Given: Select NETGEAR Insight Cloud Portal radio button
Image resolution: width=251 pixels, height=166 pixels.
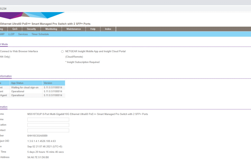Looking at the screenshot, I should coord(62,51).
